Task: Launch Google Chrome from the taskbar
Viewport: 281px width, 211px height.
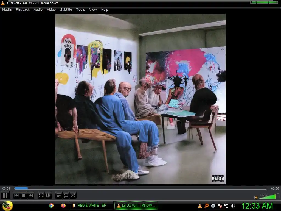Action: point(51,206)
